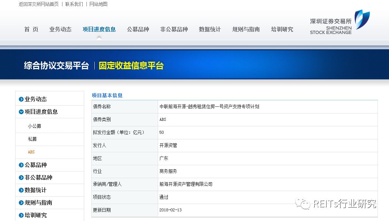The width and height of the screenshot is (389, 221).
Task: Select ABS in sidebar submenu
Action: tap(31, 152)
